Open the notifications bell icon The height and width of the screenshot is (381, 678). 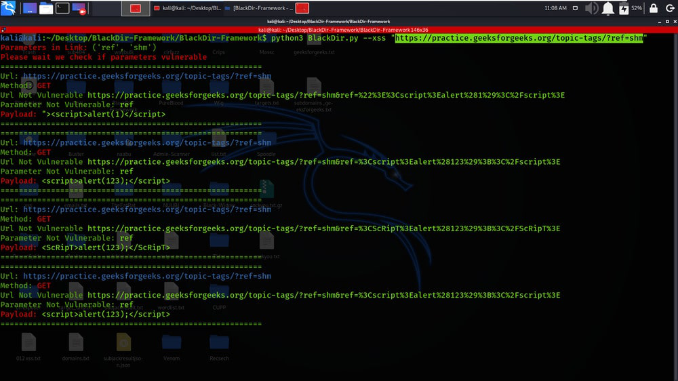(608, 8)
